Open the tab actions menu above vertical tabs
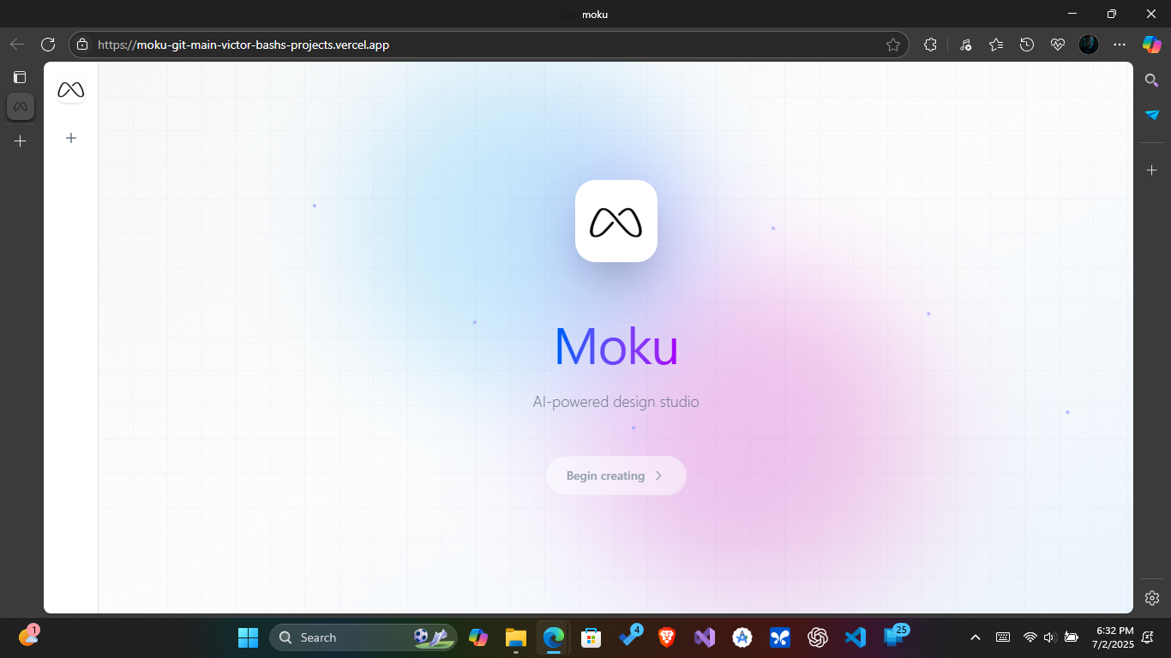1171x658 pixels. (20, 76)
